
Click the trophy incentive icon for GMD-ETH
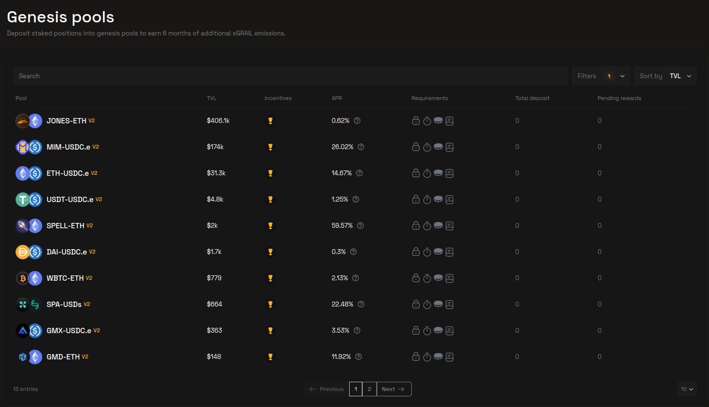[270, 357]
